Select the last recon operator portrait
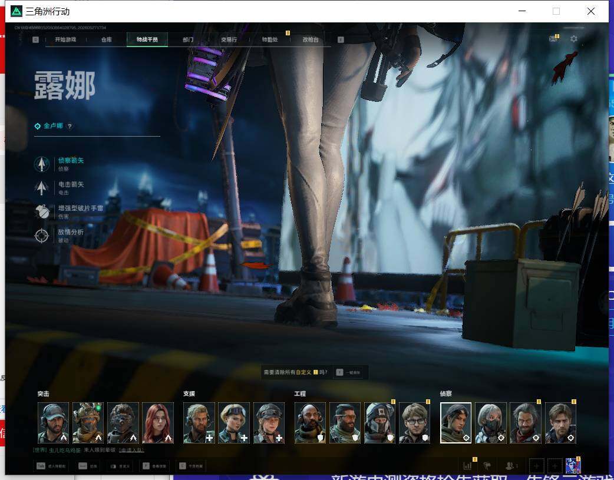The height and width of the screenshot is (480, 614). pyautogui.click(x=561, y=423)
